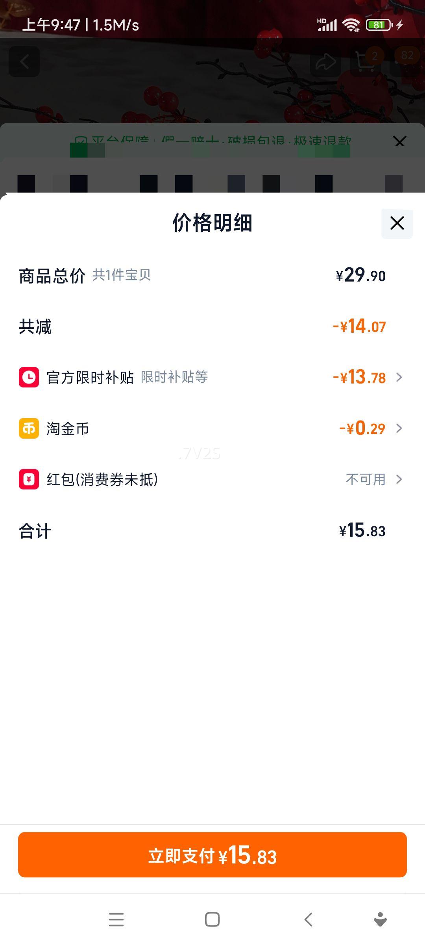Tap the 不可用 status text

click(x=366, y=479)
